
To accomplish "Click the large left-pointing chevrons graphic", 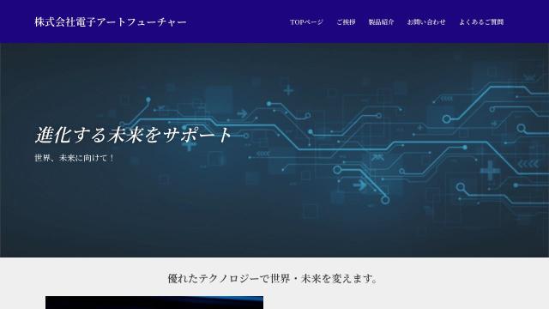I will click(528, 164).
